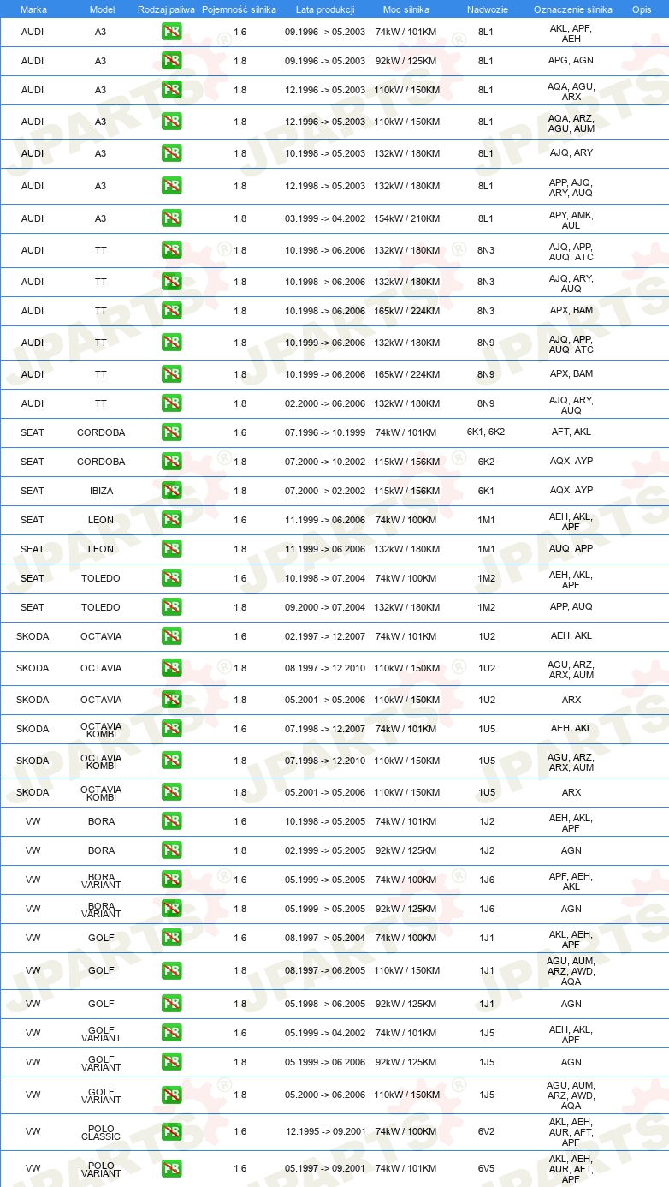Click the 'Rodzaj paliwa' column header

click(166, 9)
